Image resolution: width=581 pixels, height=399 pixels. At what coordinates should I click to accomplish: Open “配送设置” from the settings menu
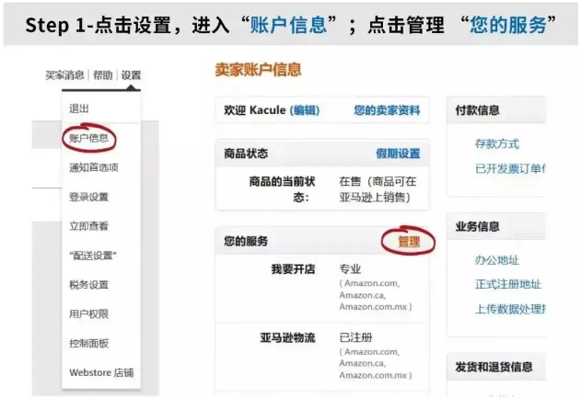pyautogui.click(x=92, y=255)
